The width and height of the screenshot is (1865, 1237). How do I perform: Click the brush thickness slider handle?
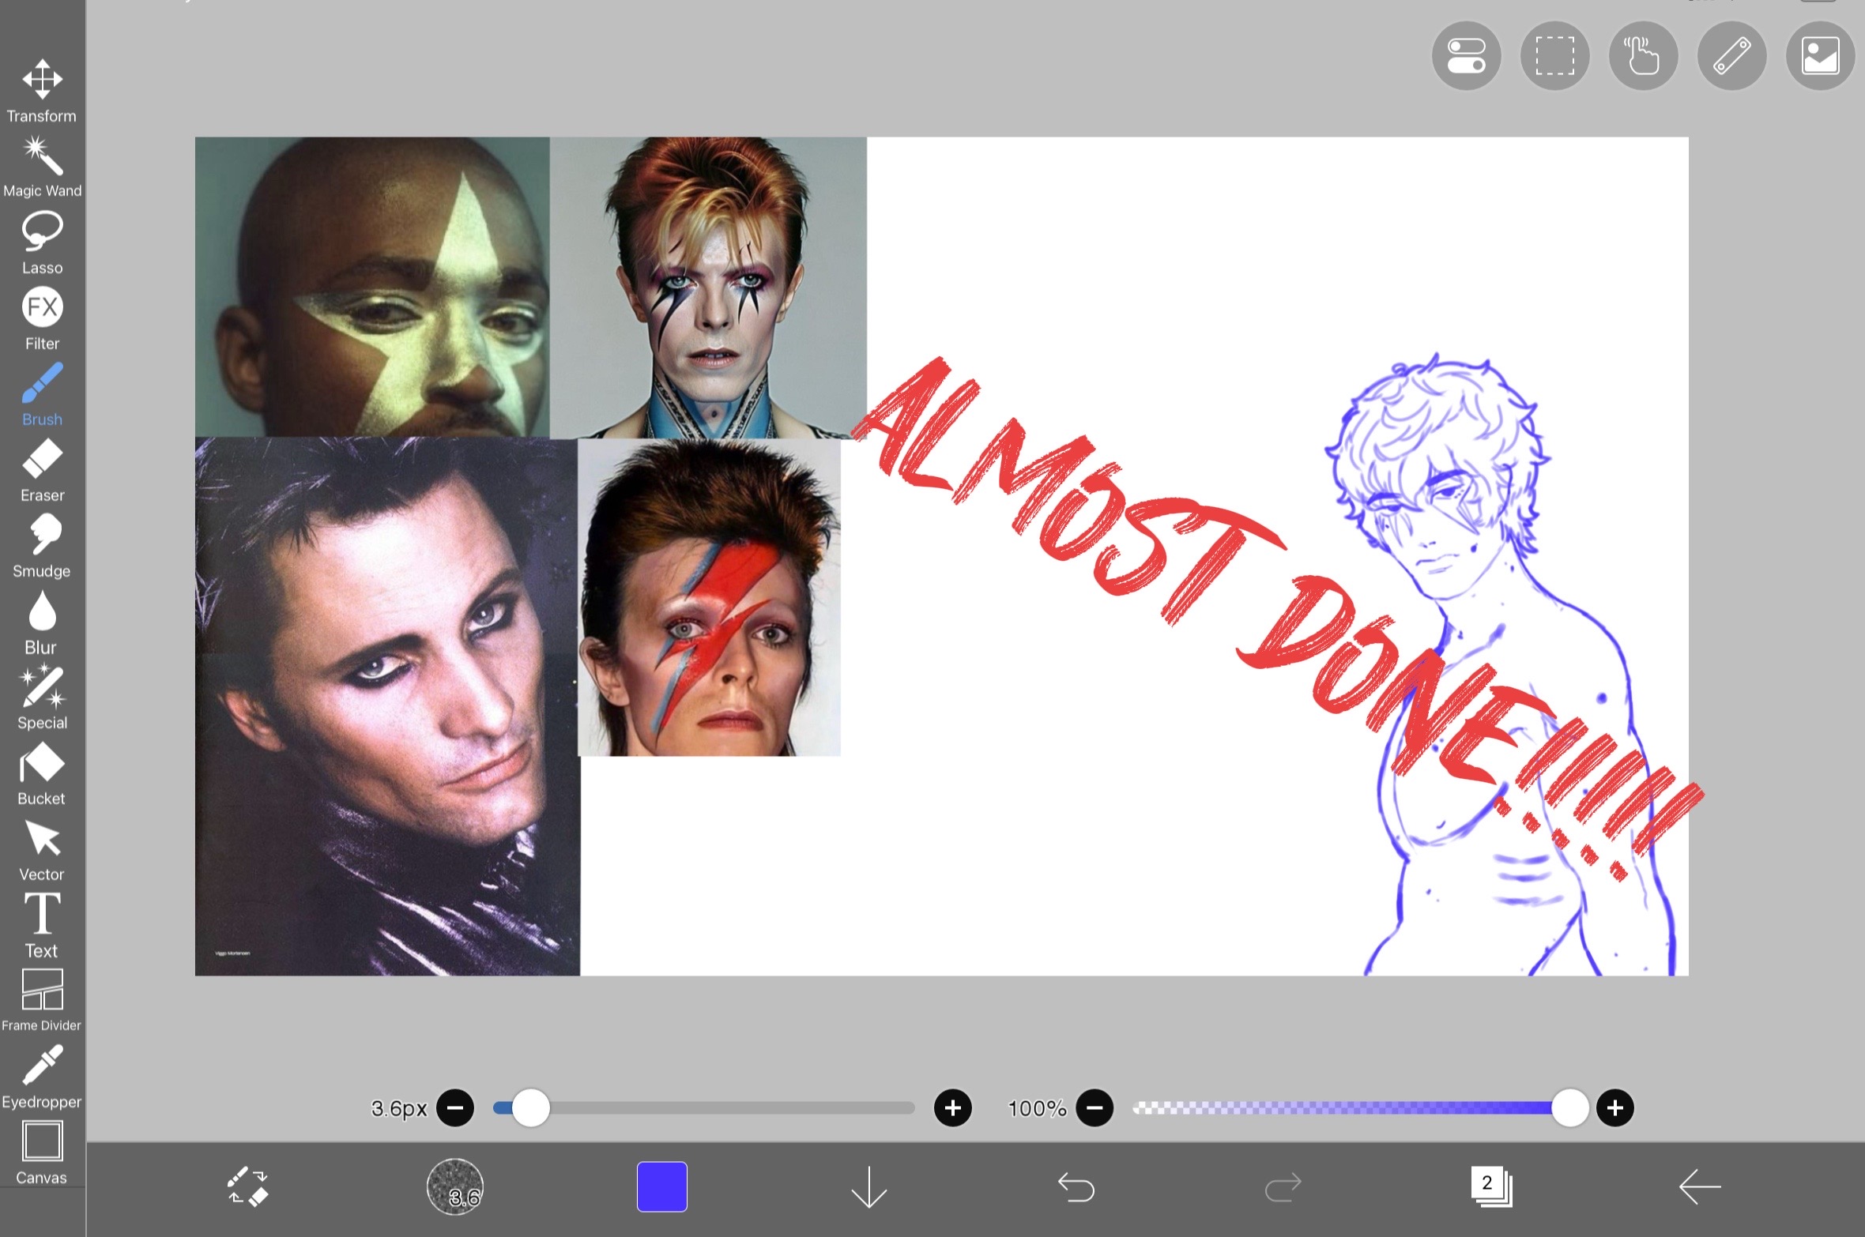click(531, 1107)
